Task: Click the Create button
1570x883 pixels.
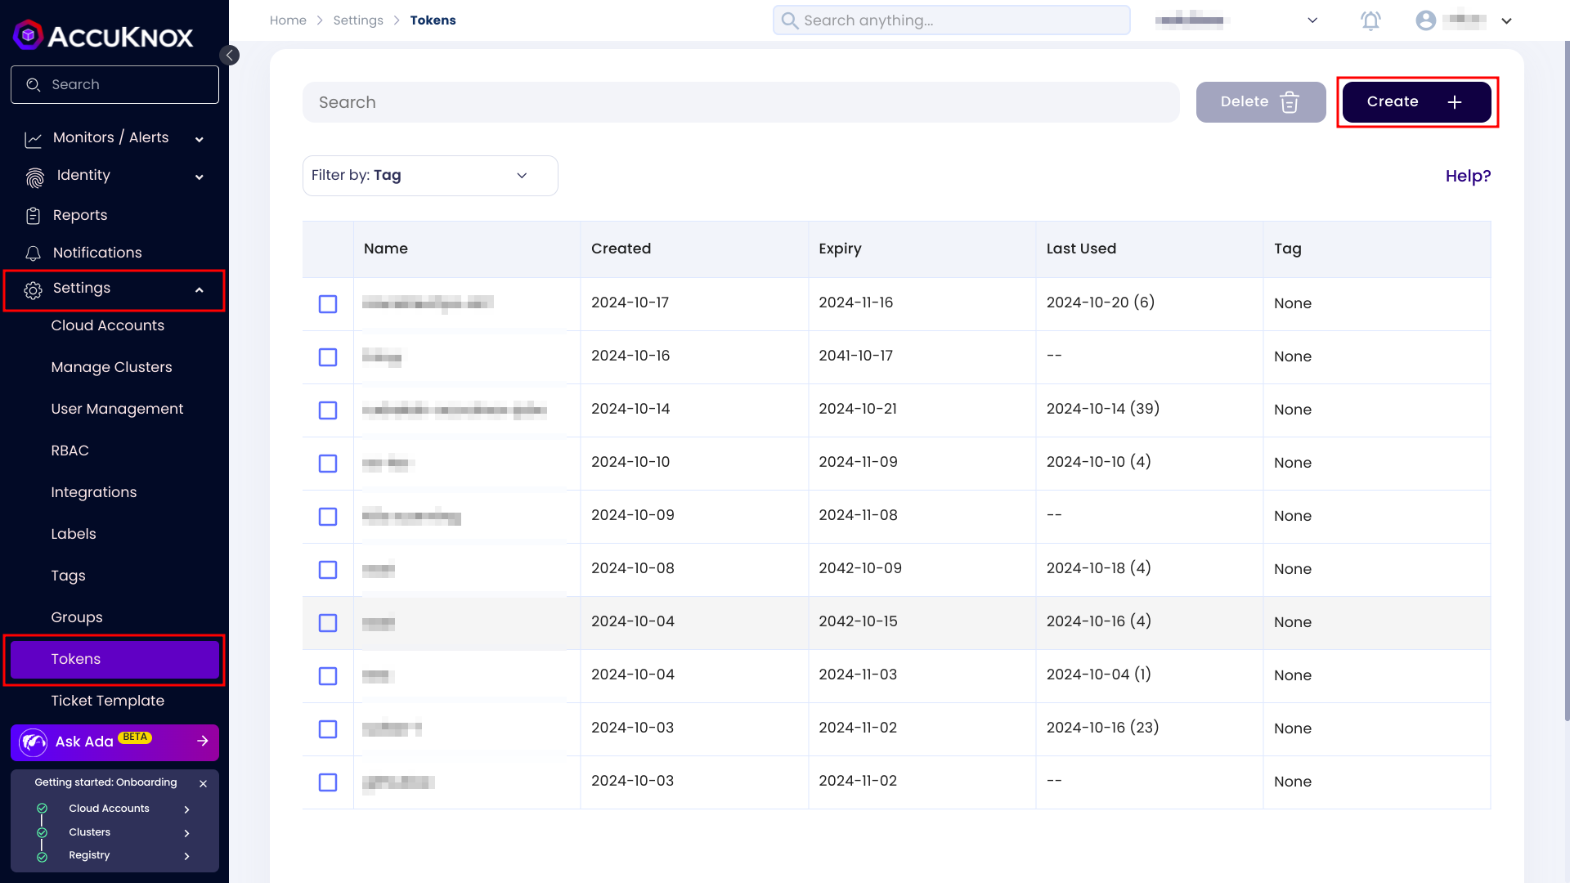Action: [x=1416, y=101]
